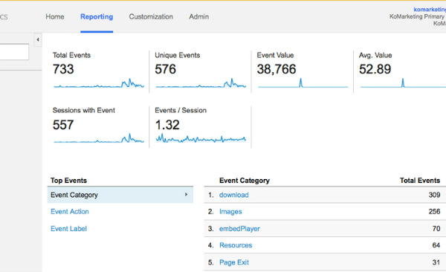
Task: Click the Sessions with Event value 557
Action: point(63,125)
